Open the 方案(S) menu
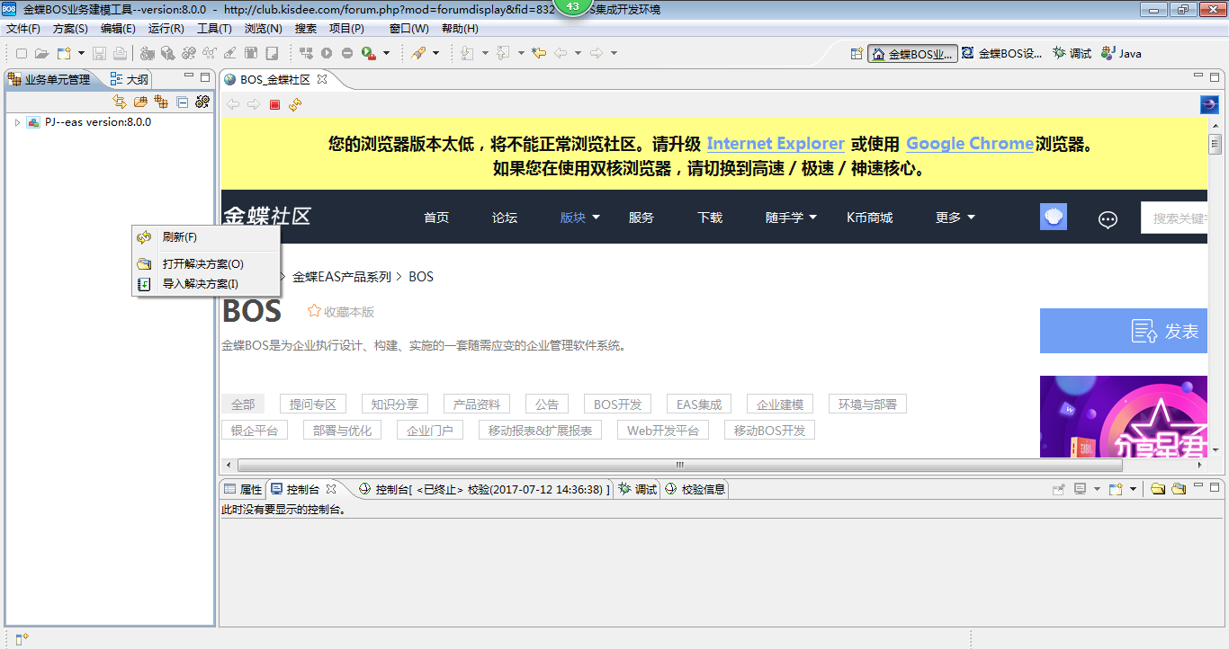The width and height of the screenshot is (1229, 649). 70,29
